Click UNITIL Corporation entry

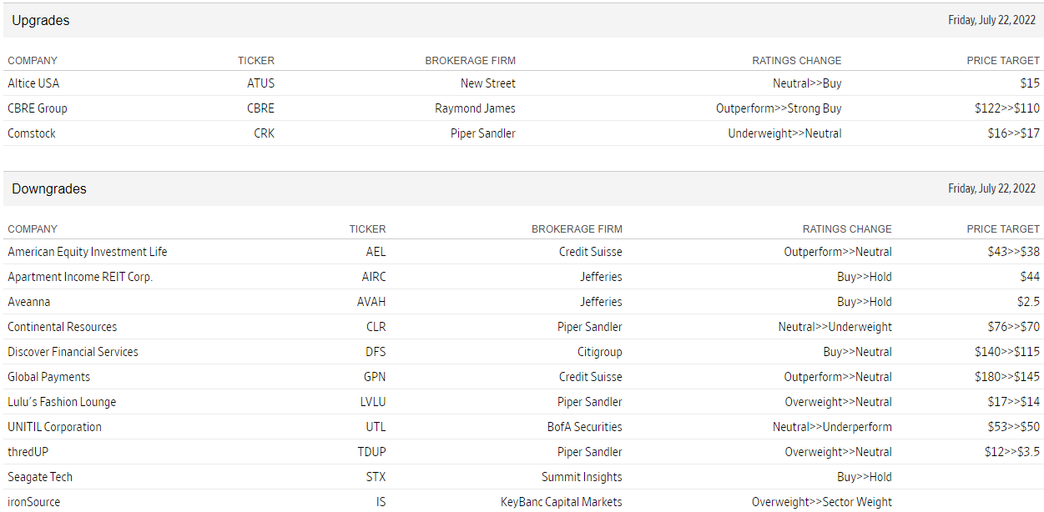tap(54, 427)
